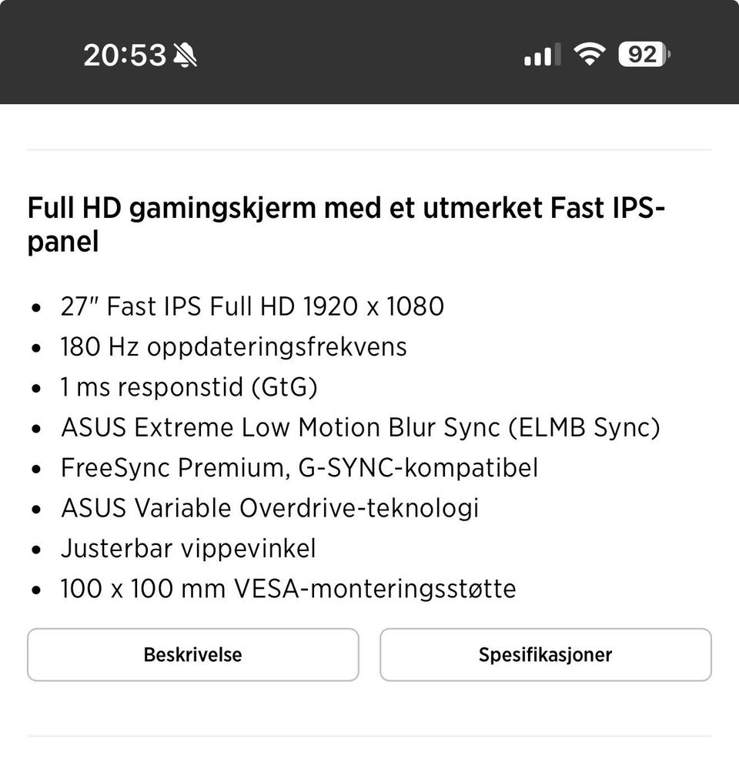
Task: Tap the cellular signal strength bars
Action: click(x=538, y=55)
